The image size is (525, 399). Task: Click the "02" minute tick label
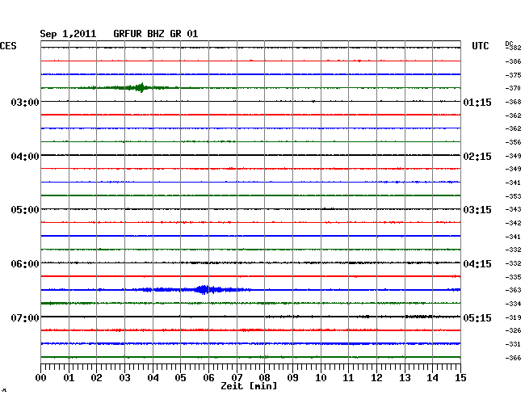(x=96, y=378)
